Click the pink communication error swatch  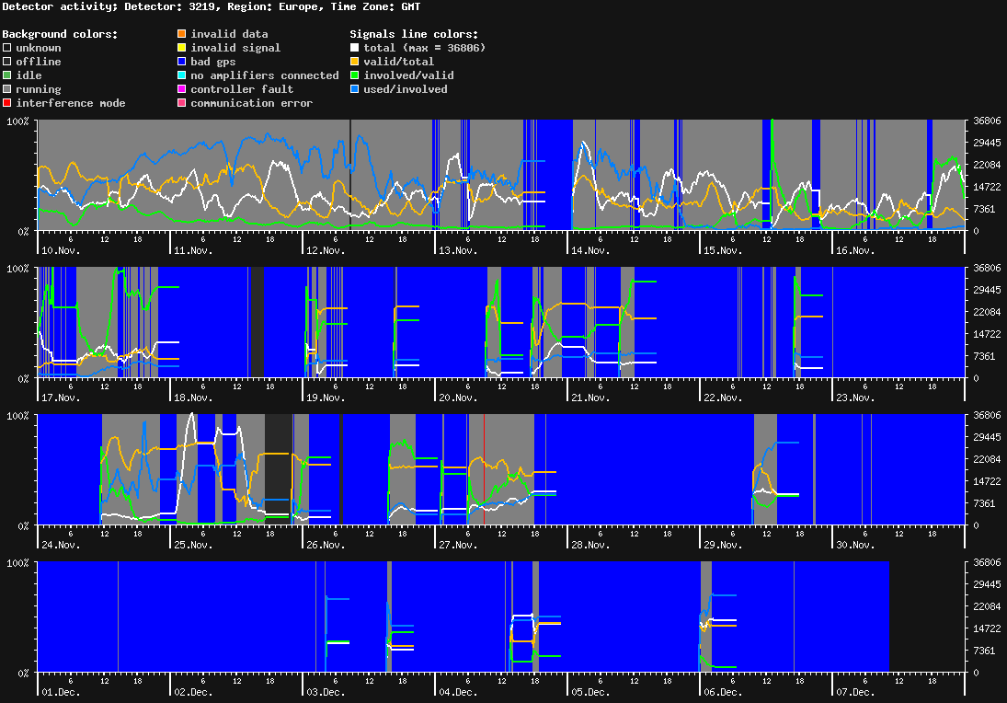[x=182, y=103]
